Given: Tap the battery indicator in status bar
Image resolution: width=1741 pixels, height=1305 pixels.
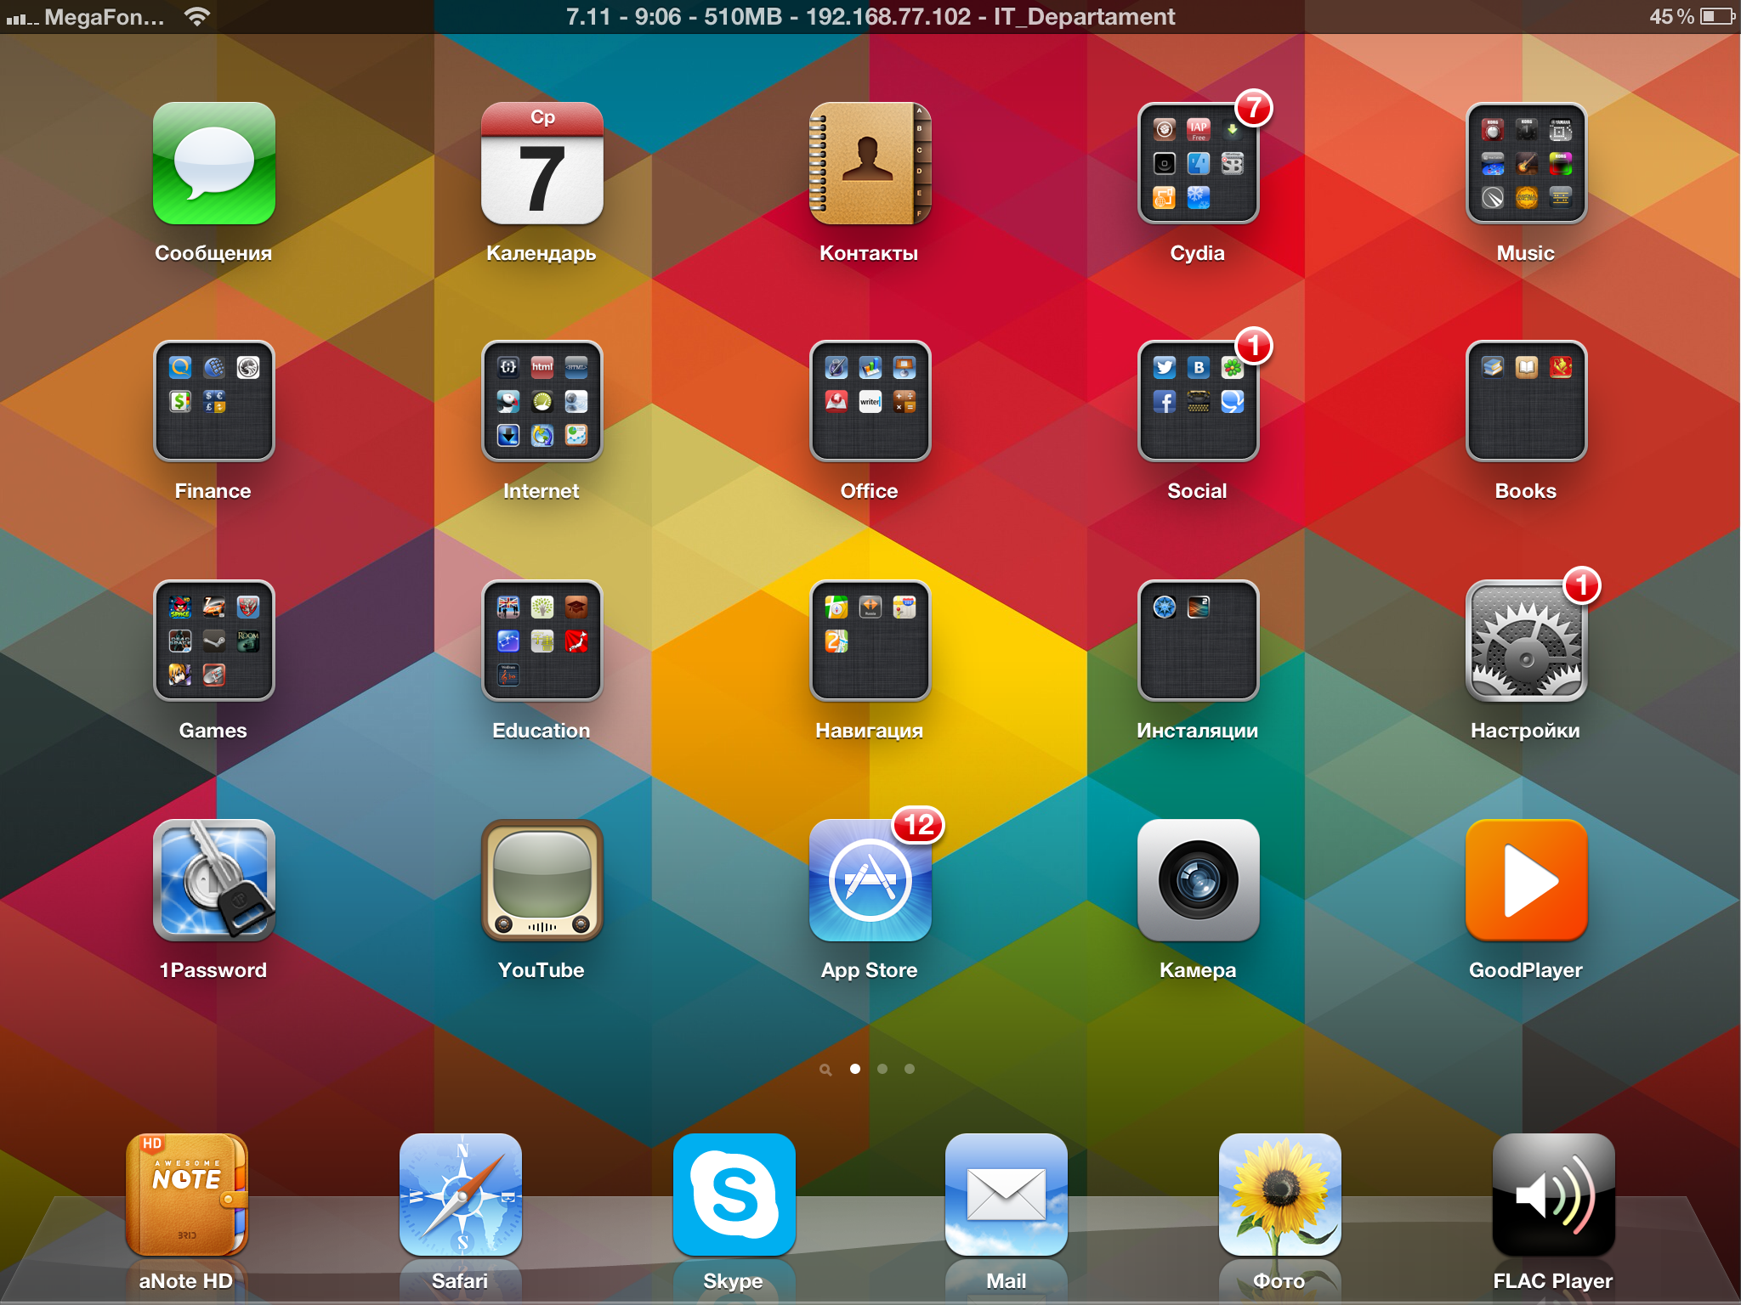Looking at the screenshot, I should click(1716, 16).
